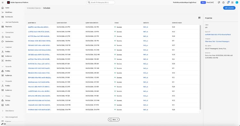Open the Prod (VA7) sandbox selector
Image resolution: width=240 pixels, height=126 pixels.
(x=207, y=3)
